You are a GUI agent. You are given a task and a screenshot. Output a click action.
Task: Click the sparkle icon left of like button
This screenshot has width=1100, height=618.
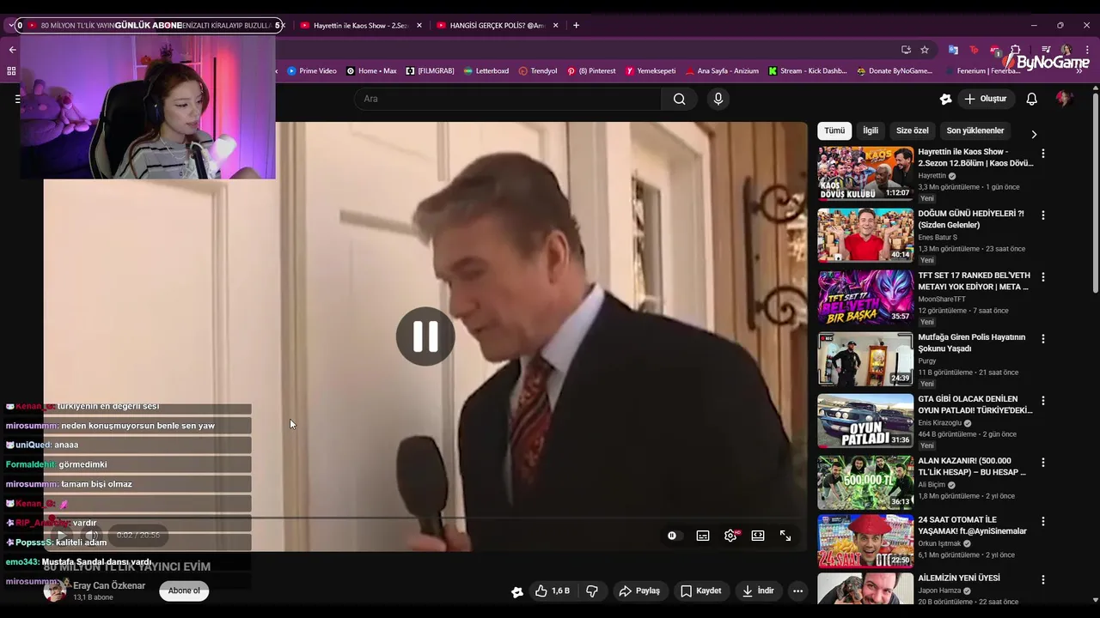click(x=516, y=591)
